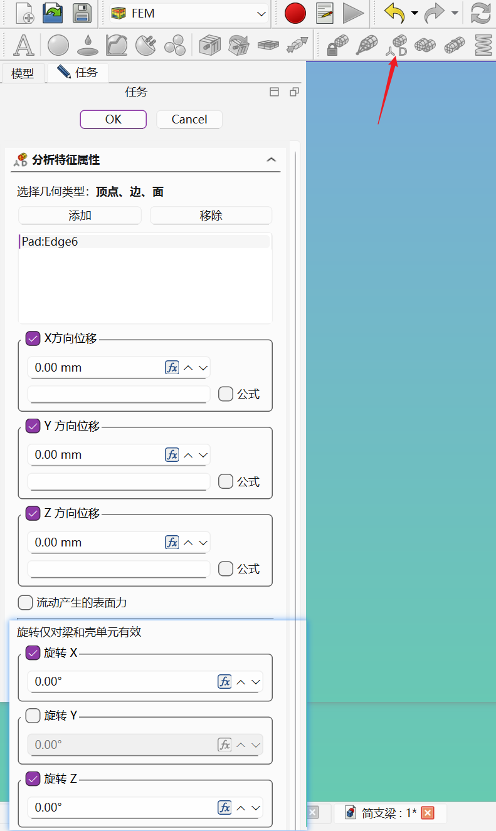Toggle the 流动产生的表面力 checkbox

click(25, 603)
